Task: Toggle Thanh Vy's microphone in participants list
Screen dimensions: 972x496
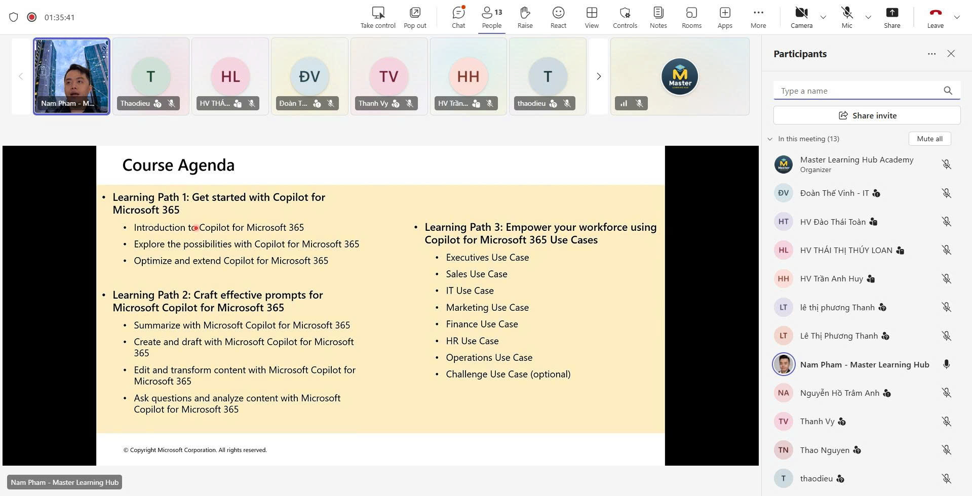Action: [946, 422]
